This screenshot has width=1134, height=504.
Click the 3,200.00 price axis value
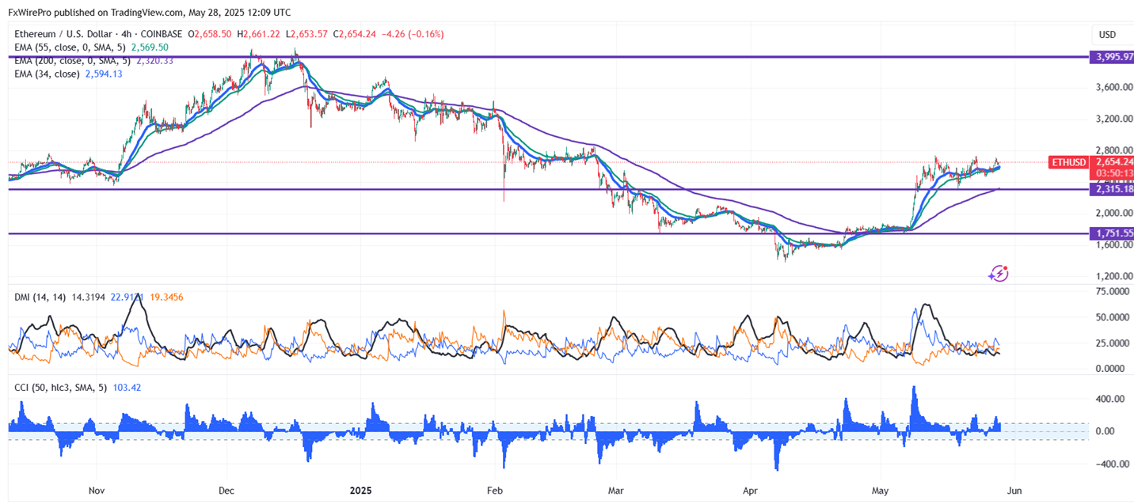[x=1115, y=119]
